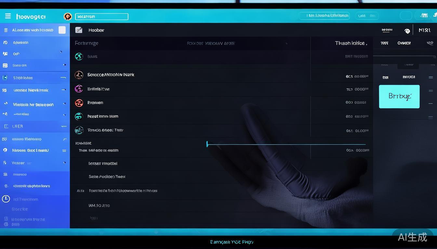Toggle the minus control on LHER sidebar row
Image resolution: width=437 pixels, height=249 pixels.
point(64,126)
